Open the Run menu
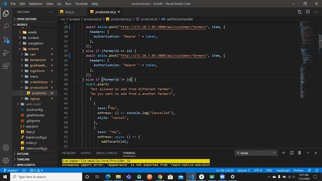The image size is (322, 181). coord(68,4)
